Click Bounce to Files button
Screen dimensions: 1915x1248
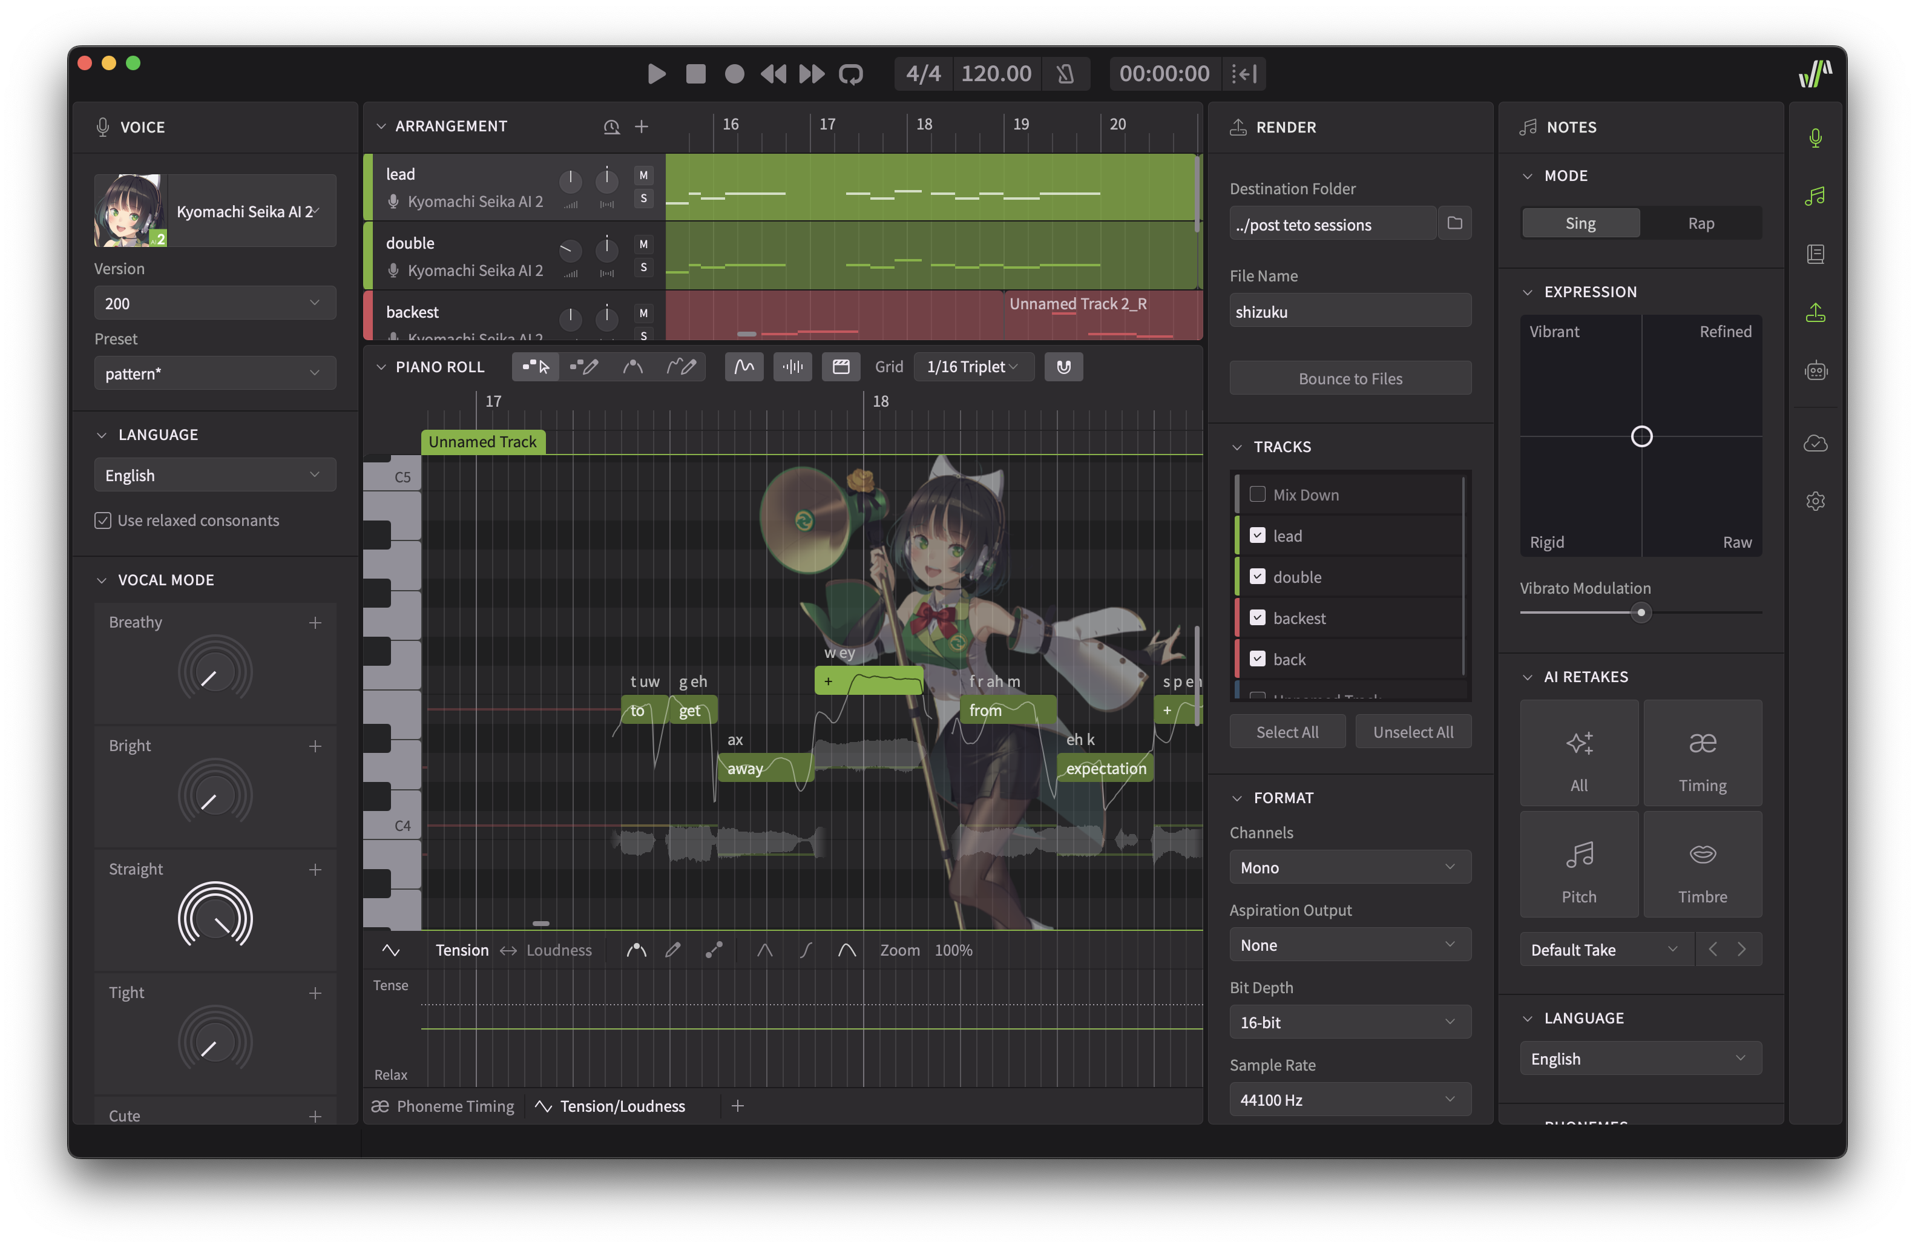(x=1349, y=378)
